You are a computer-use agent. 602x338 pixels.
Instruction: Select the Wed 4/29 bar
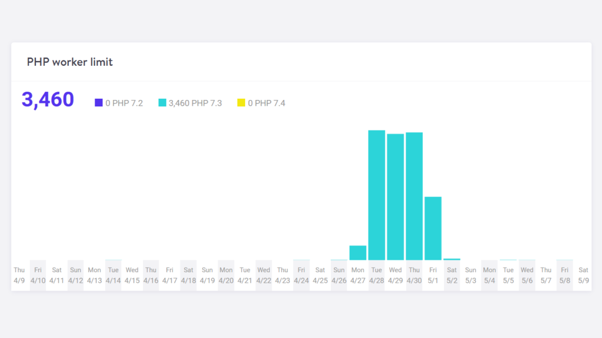[395, 197]
